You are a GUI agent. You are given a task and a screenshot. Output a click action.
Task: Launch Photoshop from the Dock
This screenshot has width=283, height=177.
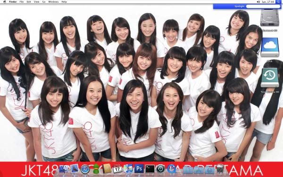[139, 169]
